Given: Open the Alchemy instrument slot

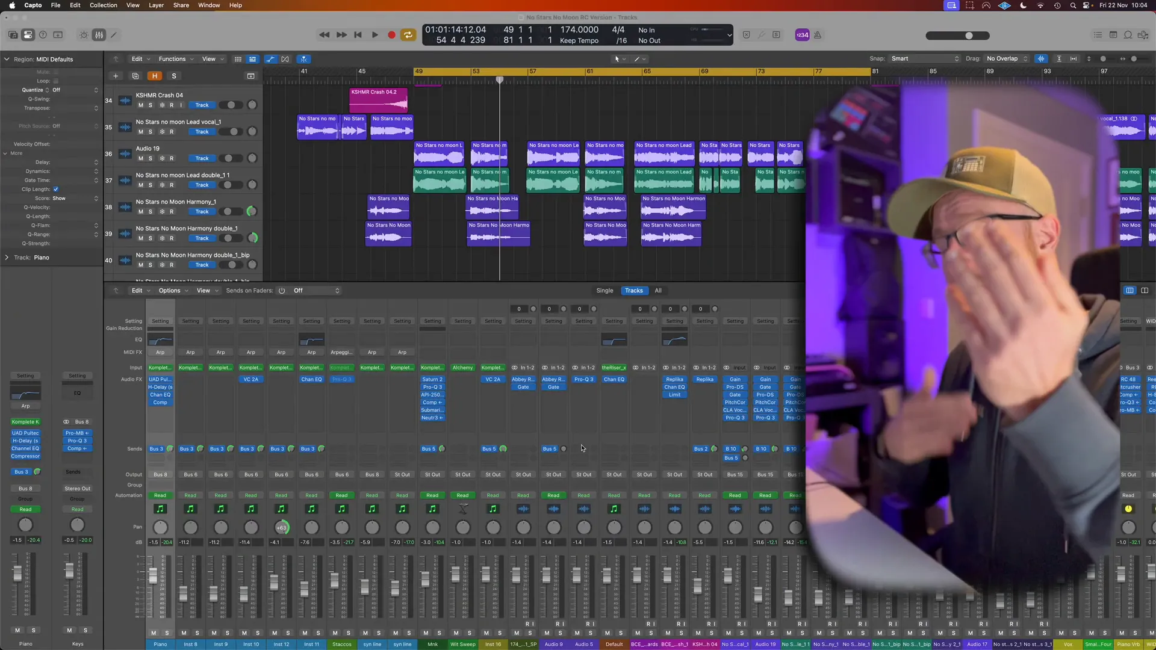Looking at the screenshot, I should click(x=462, y=368).
